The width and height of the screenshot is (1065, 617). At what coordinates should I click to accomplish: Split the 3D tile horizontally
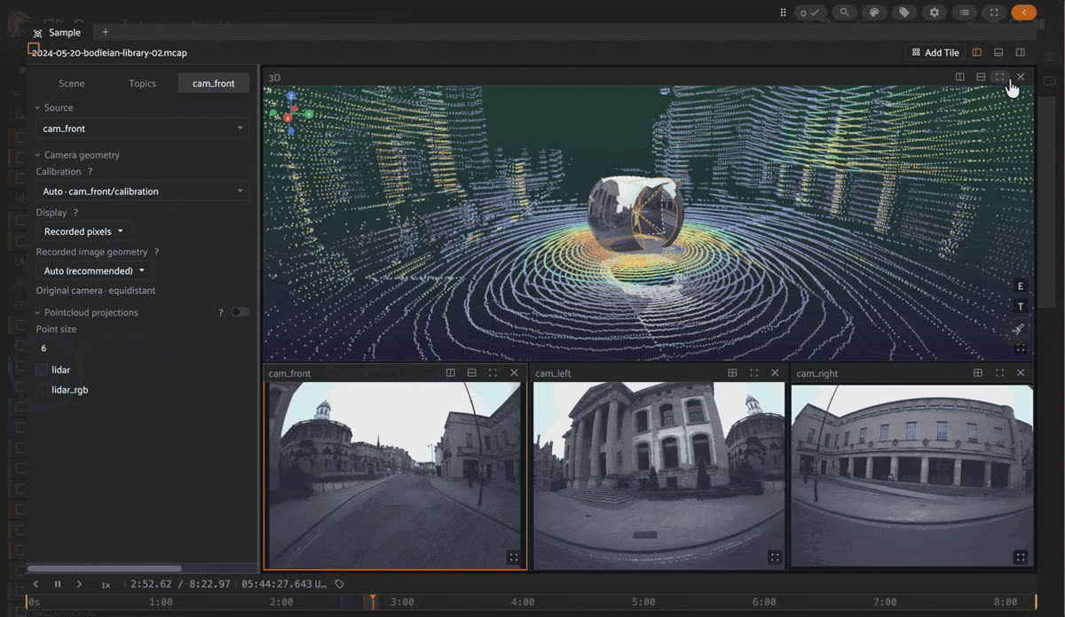tap(981, 77)
